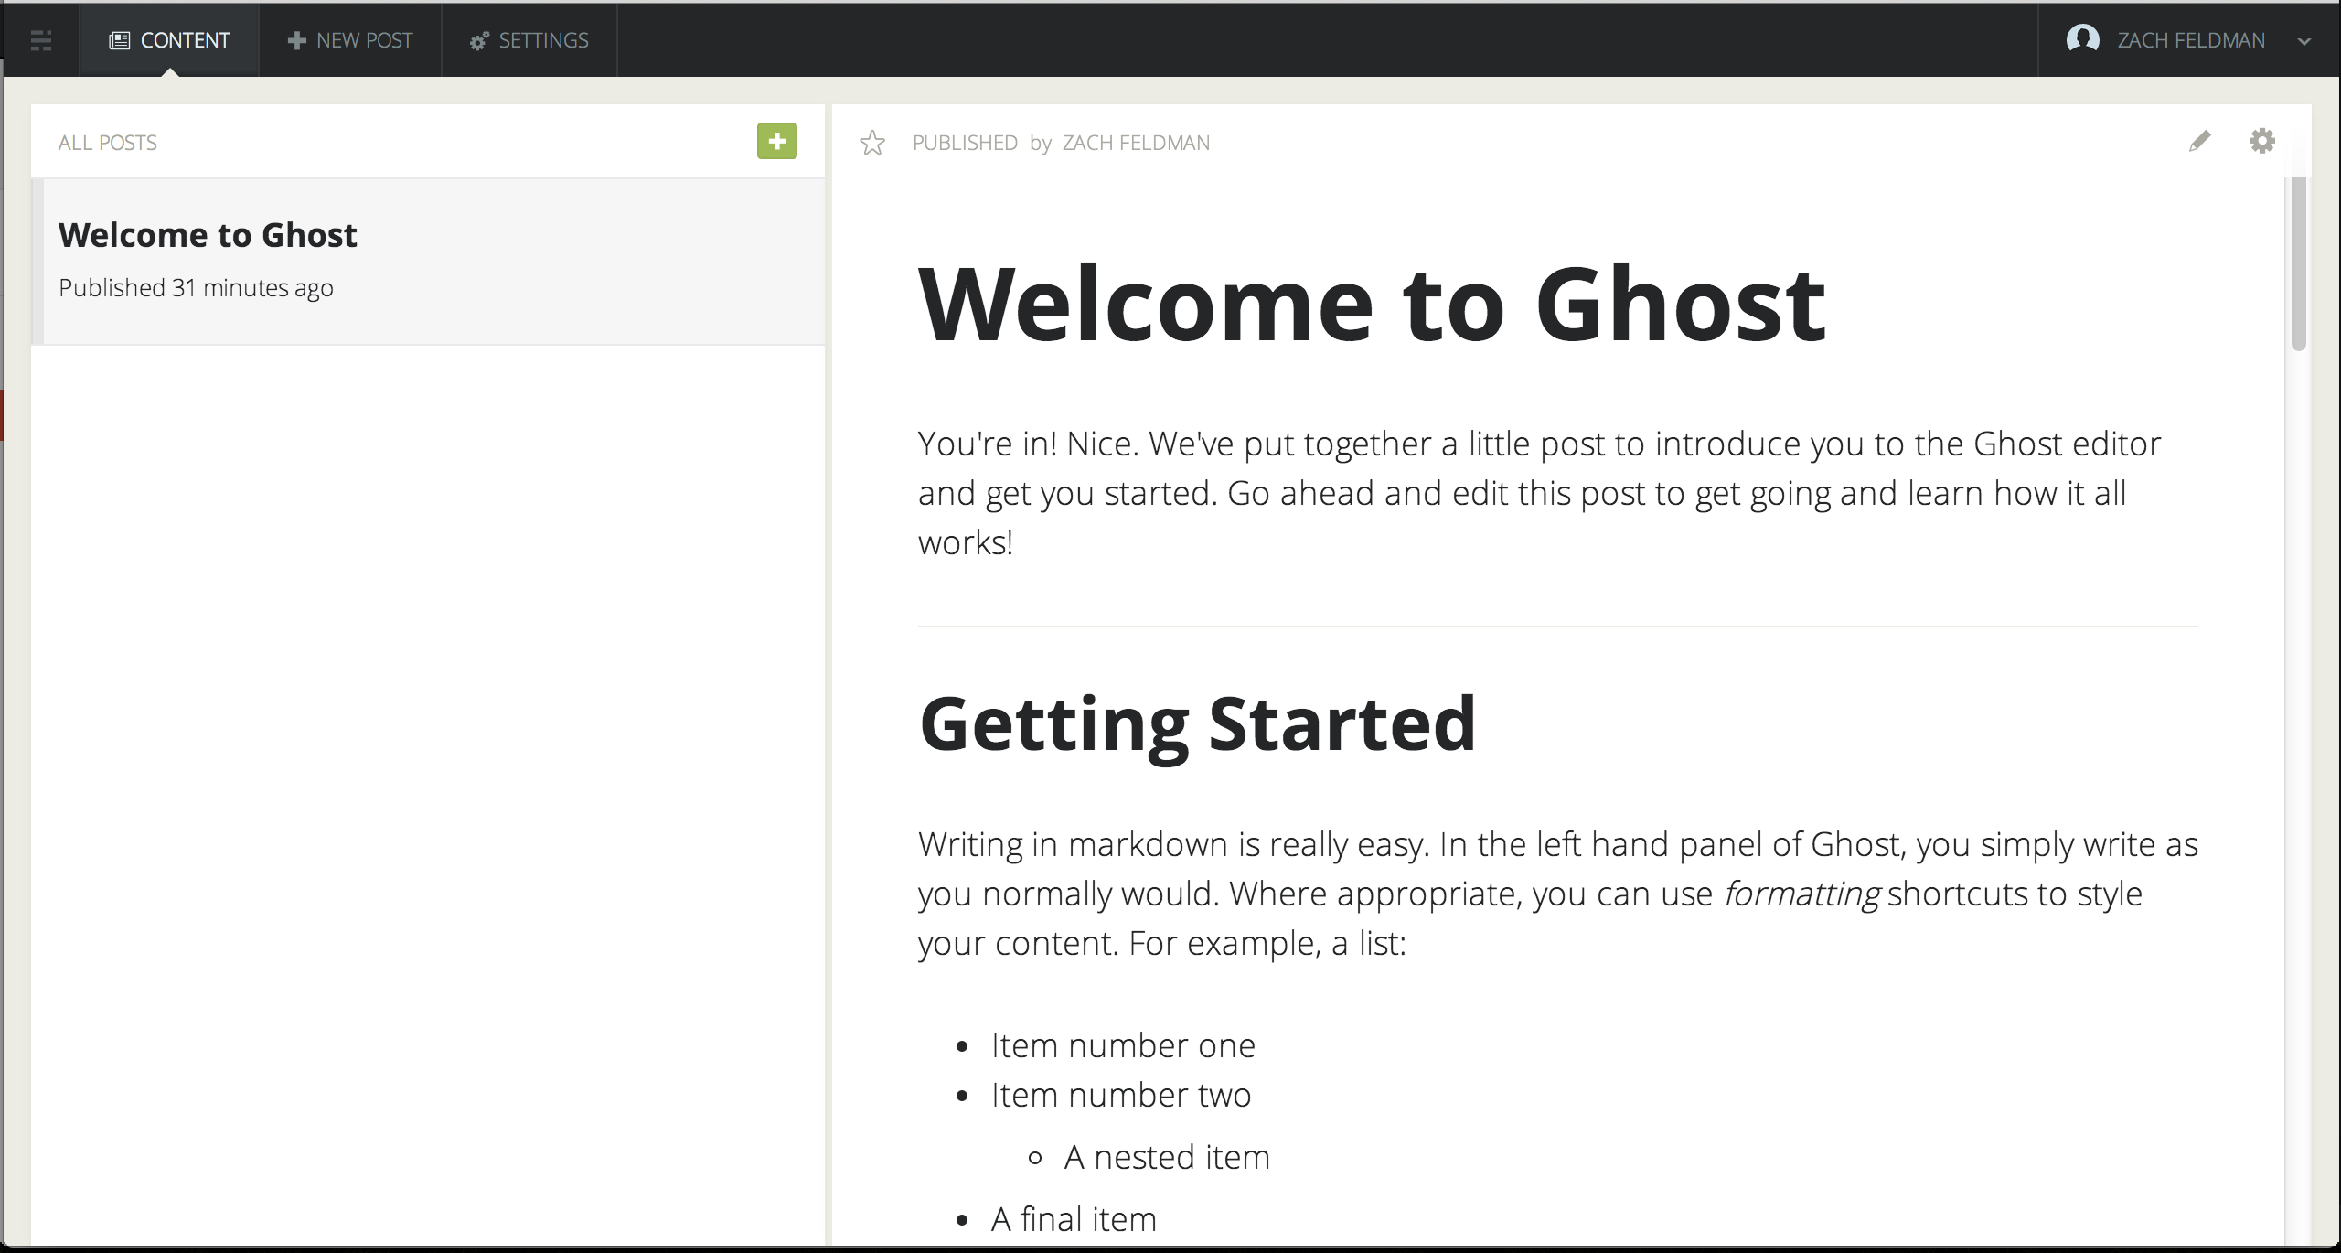Click the Welcome to Ghost preview title
Image resolution: width=2341 pixels, height=1253 pixels.
pyautogui.click(x=1372, y=304)
